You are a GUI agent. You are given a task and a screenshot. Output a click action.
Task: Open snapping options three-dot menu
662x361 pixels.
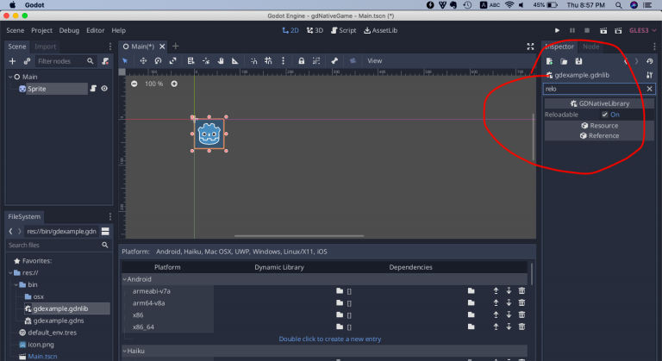pos(284,61)
